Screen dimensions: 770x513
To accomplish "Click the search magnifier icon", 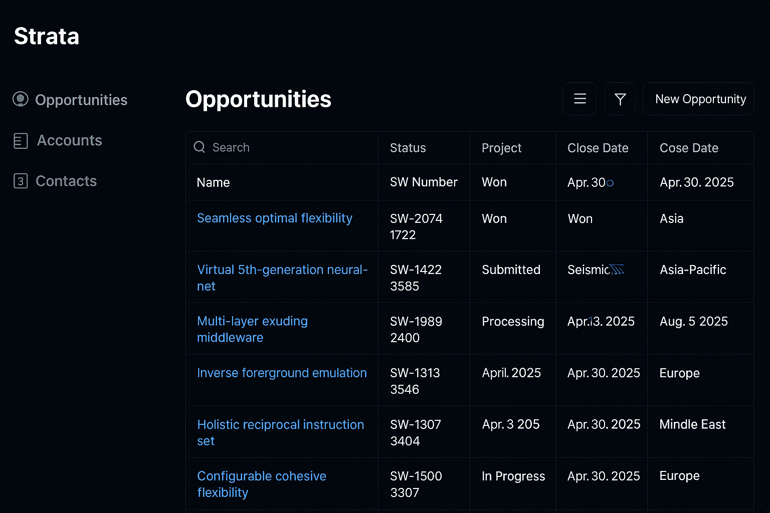I will [x=200, y=147].
